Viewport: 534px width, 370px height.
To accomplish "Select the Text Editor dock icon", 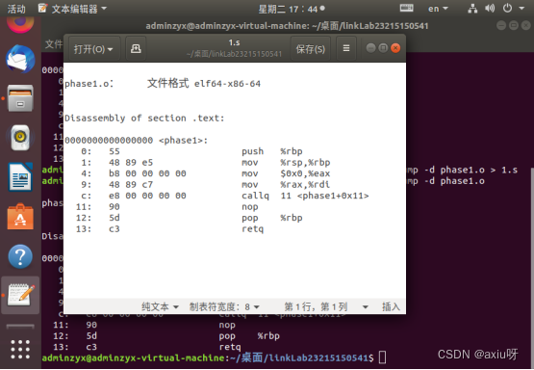I will pos(20,295).
